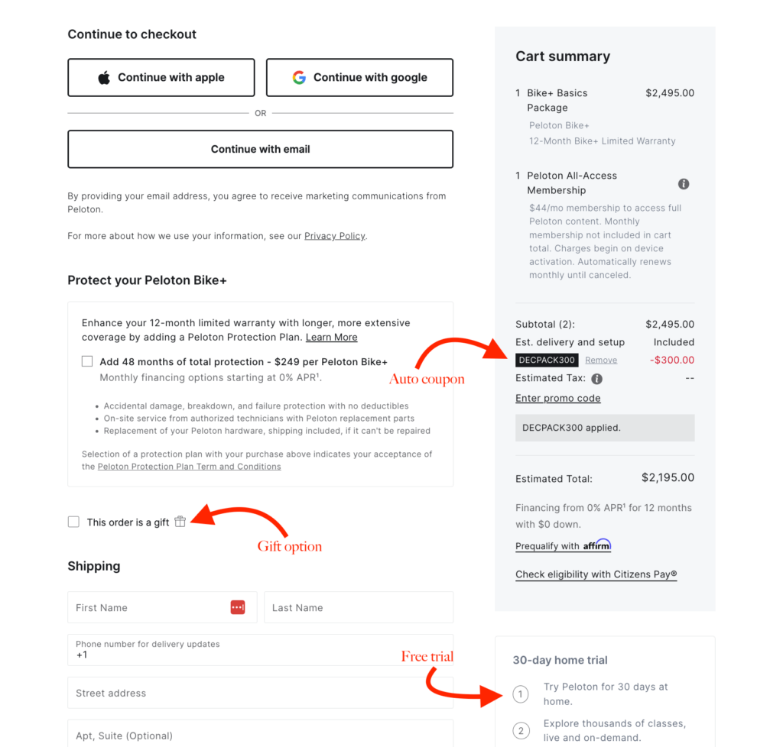The width and height of the screenshot is (783, 747).
Task: Click the autofill icon in First Name field
Action: click(x=237, y=606)
